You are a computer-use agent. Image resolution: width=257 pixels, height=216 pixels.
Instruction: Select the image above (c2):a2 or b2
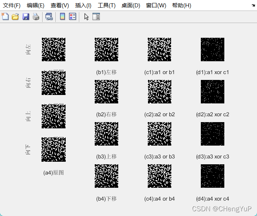tap(159, 92)
